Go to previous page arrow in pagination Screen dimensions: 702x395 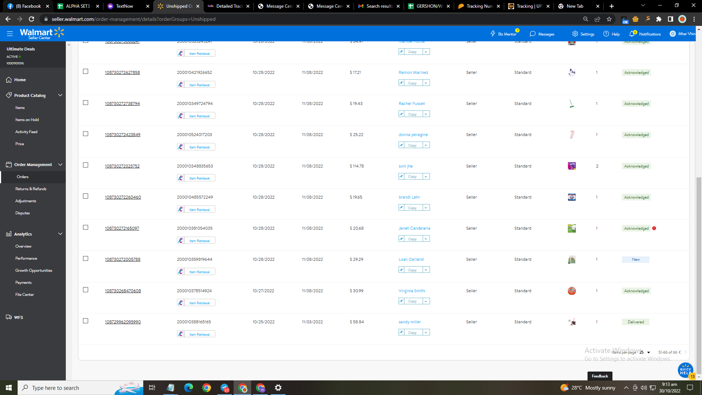[680, 352]
